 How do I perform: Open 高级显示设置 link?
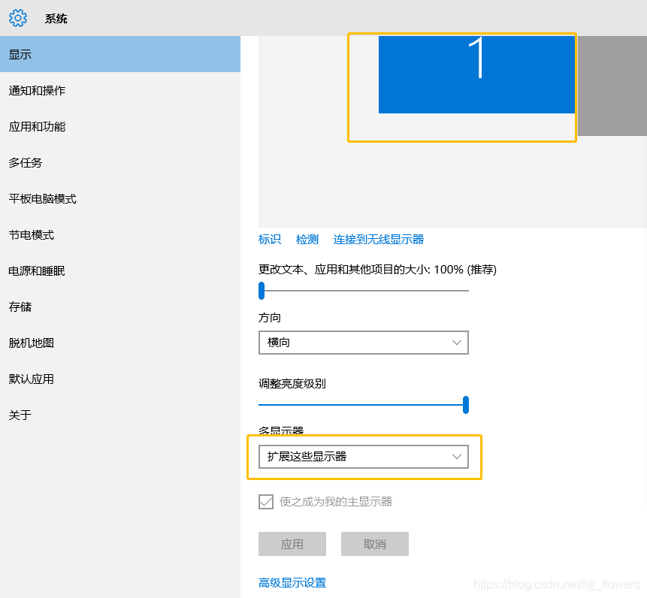tap(292, 583)
